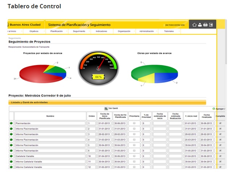
Task: Click green status icon of Pavimentación row
Action: [x=11, y=123]
